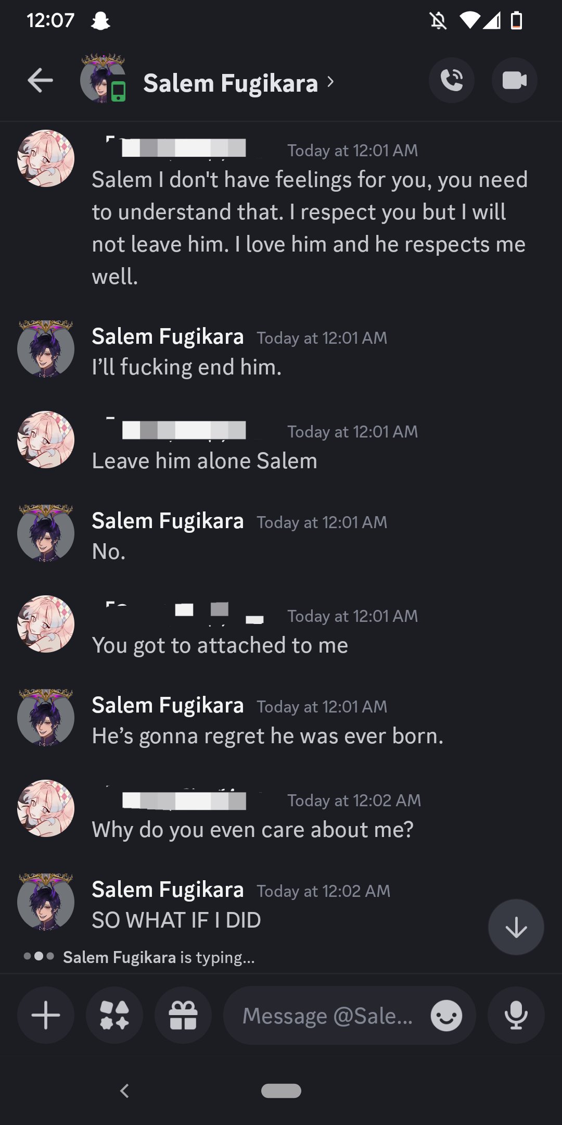Tap the header avatar of Salem
Viewport: 562px width, 1125px height.
[102, 80]
